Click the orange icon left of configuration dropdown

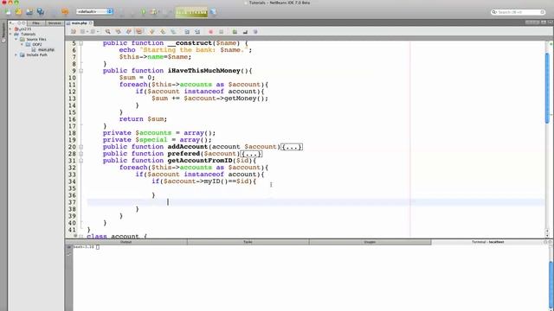pyautogui.click(x=65, y=11)
